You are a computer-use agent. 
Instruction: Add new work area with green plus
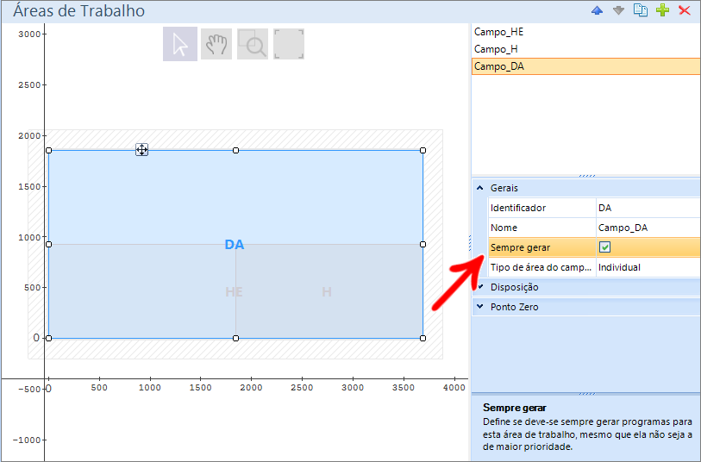click(662, 10)
